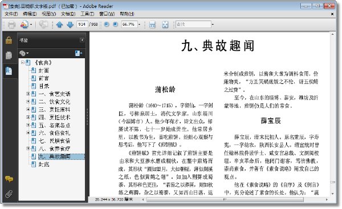Open the 视图 menu

[x=49, y=14]
